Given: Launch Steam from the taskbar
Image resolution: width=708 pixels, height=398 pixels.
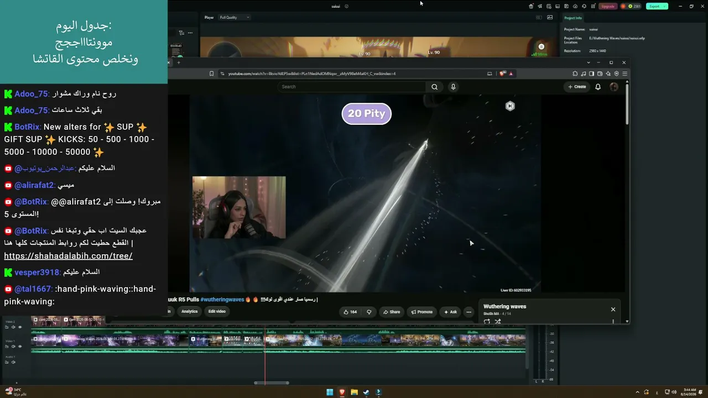Looking at the screenshot, I should (x=366, y=392).
